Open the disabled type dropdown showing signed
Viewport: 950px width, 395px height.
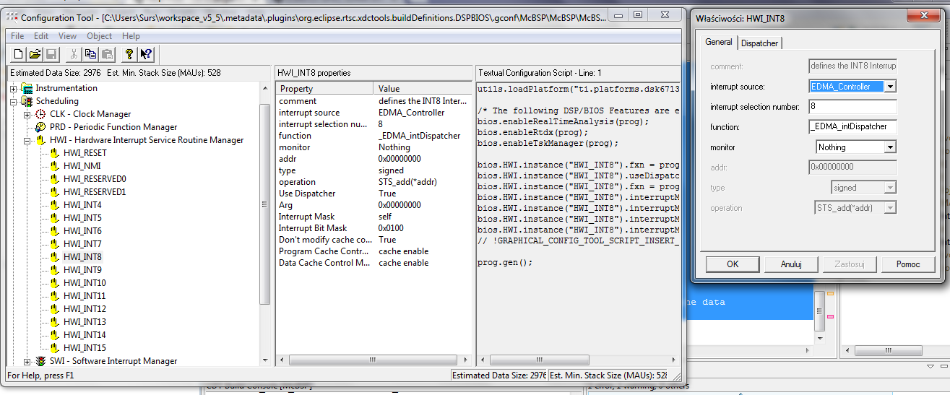pos(890,187)
